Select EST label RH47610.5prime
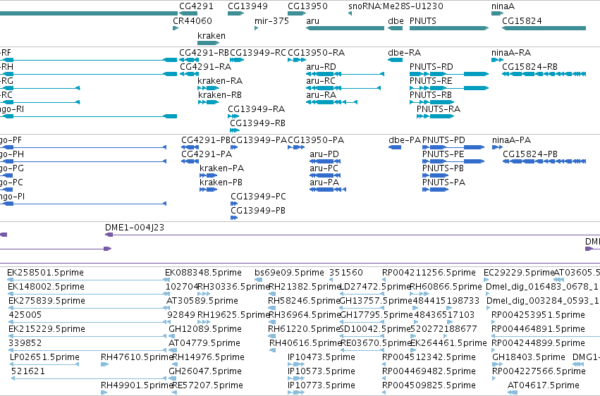This screenshot has height=396, width=600. coord(137,357)
